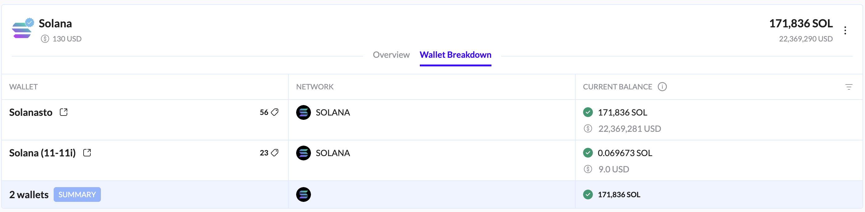Click the Solanasto wallet name
The image size is (865, 212).
pos(31,112)
